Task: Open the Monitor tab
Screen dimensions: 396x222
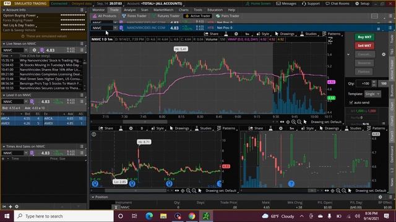Action: [98, 10]
